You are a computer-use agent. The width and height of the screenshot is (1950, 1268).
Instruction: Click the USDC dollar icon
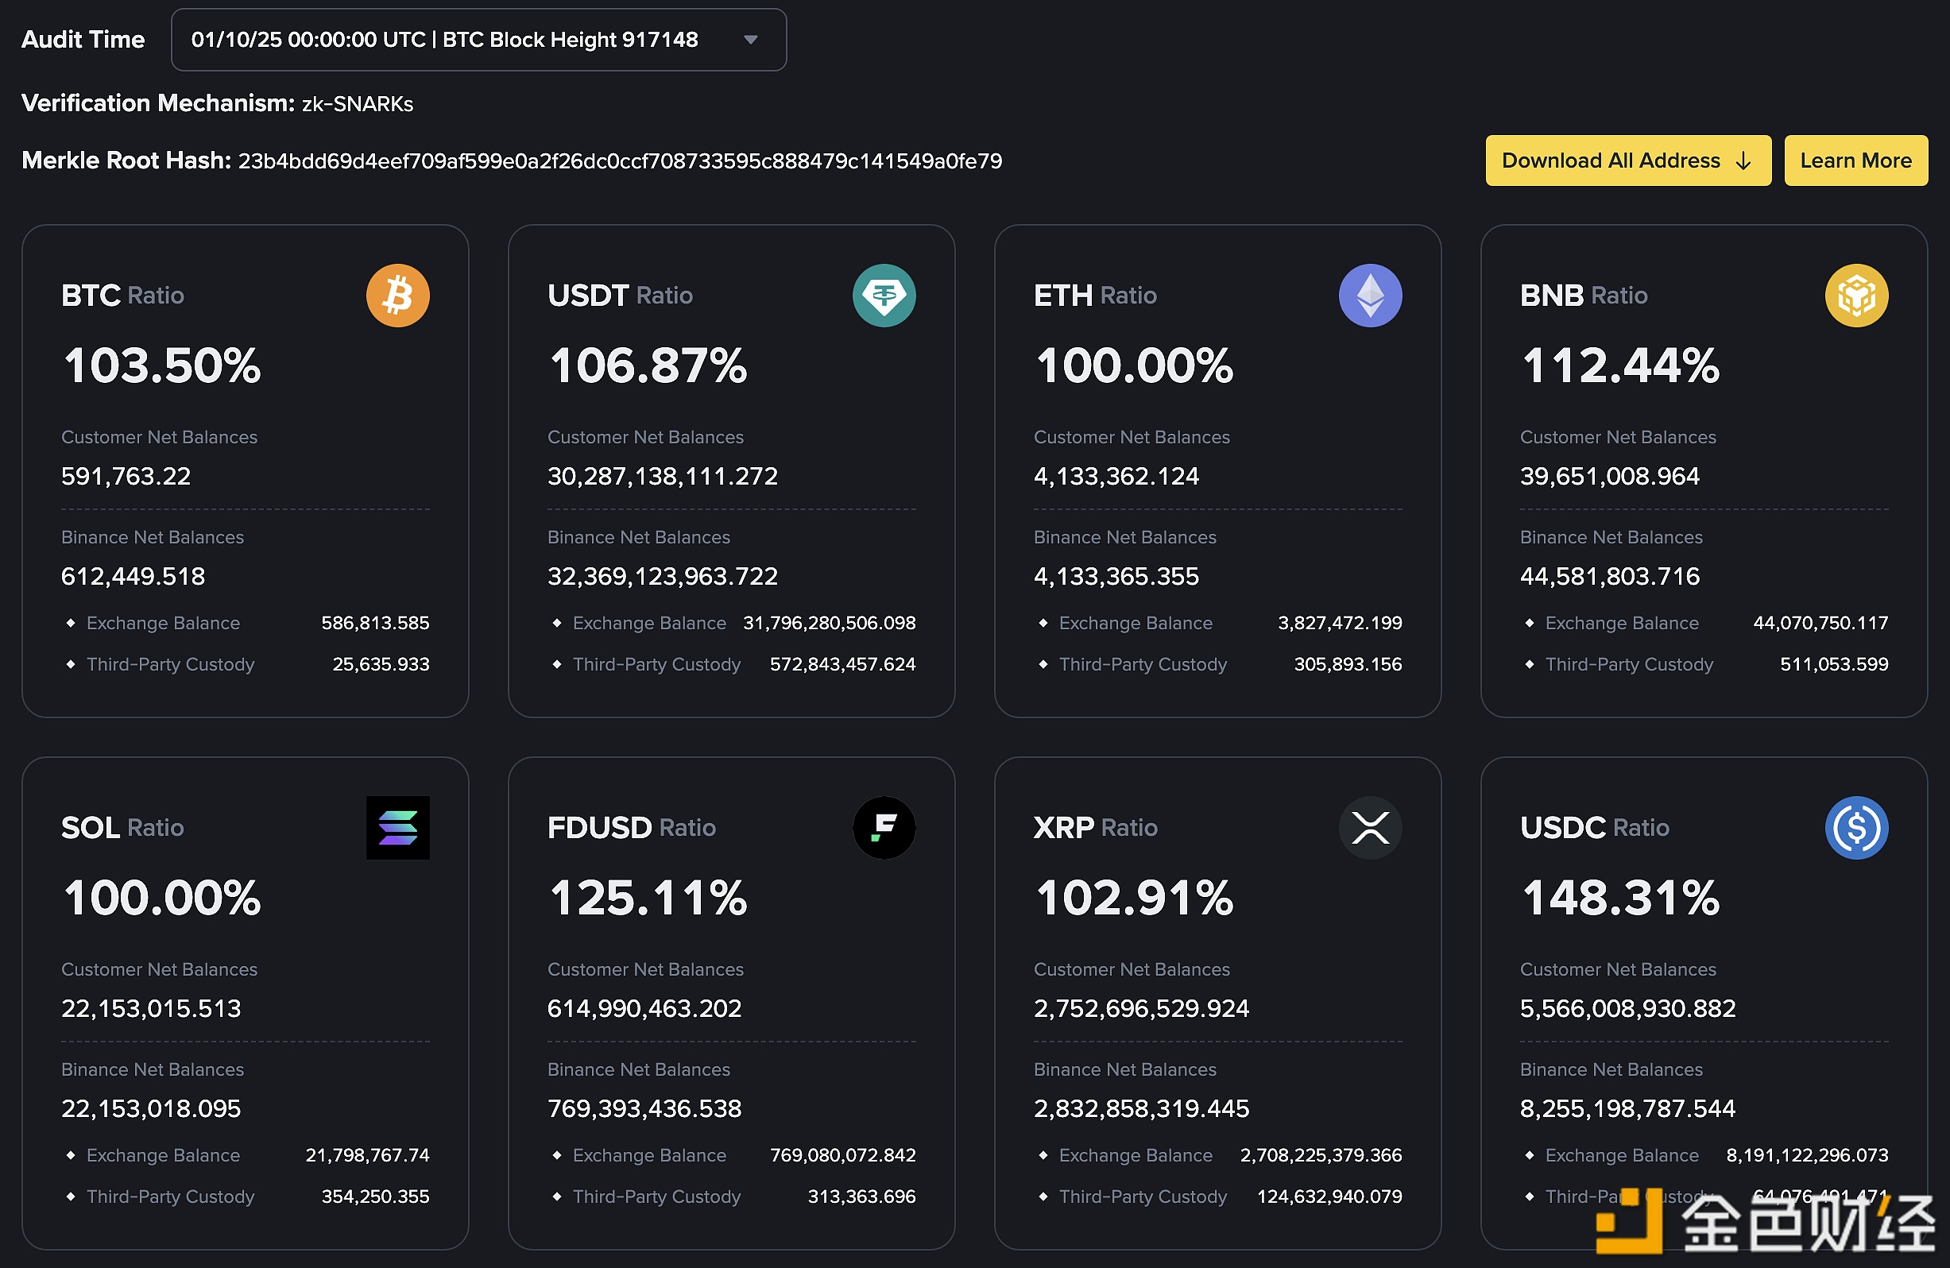click(1855, 827)
